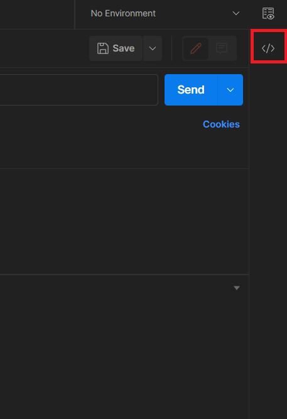287x419 pixels.
Task: Open the No Environment selector
Action: point(165,13)
